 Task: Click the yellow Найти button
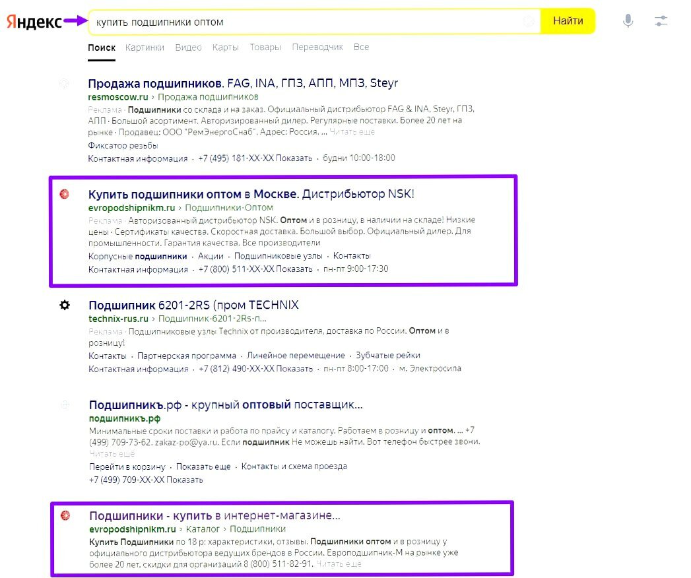tap(568, 20)
